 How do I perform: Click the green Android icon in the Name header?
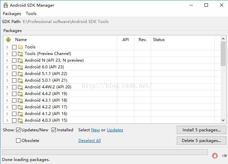pos(8,40)
